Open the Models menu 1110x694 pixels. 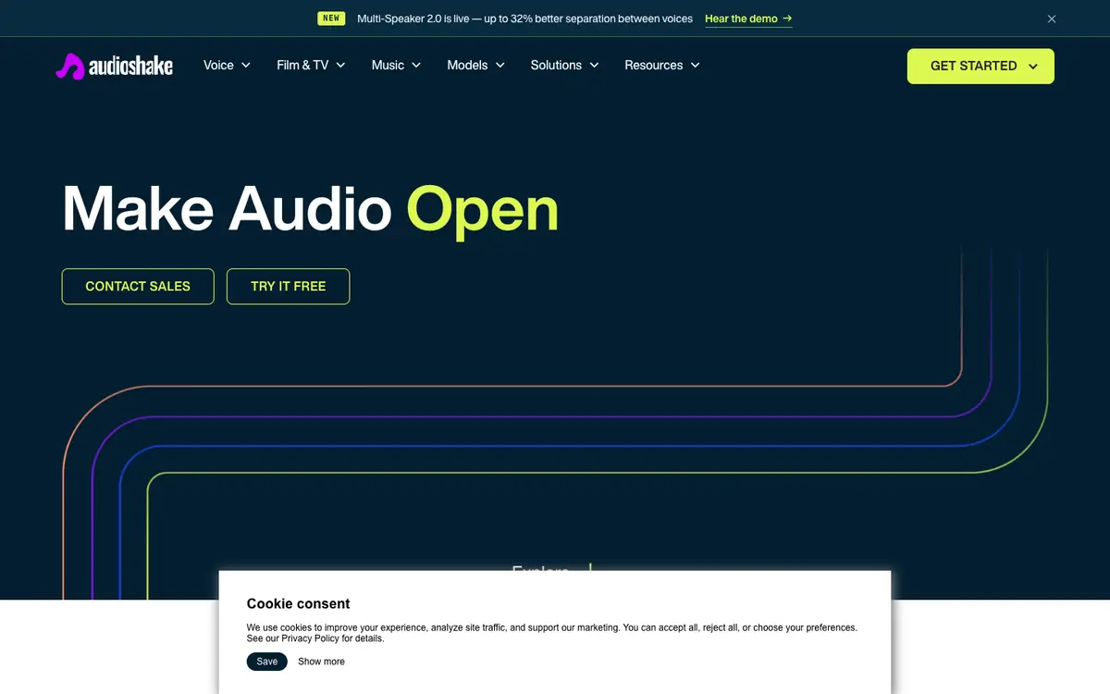pos(476,66)
